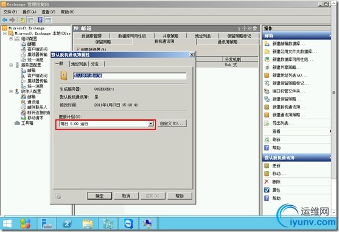The height and width of the screenshot is (232, 339).
Task: Collapse the 组织配置 tree node
Action: pos(11,39)
